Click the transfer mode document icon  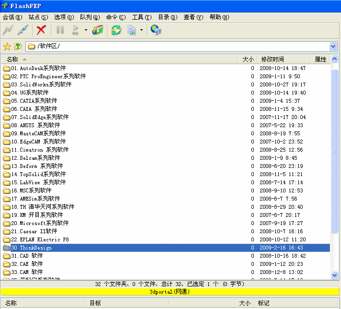[x=132, y=30]
